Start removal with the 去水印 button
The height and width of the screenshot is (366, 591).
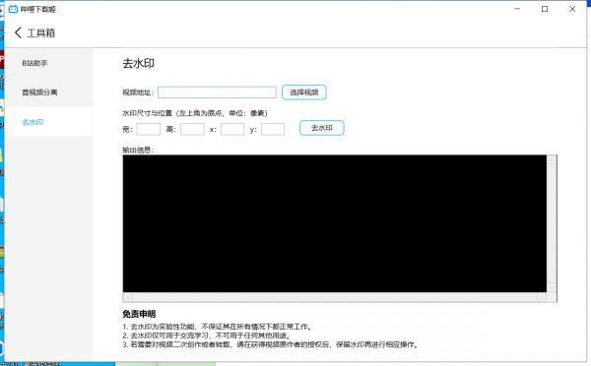click(x=321, y=128)
